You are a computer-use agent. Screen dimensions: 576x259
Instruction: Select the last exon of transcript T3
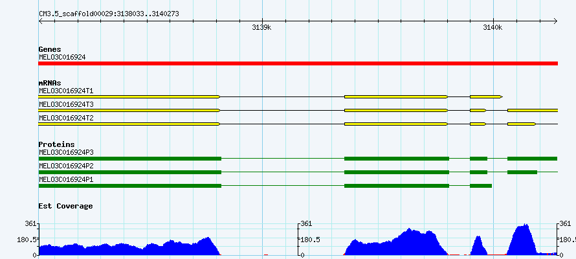[533, 110]
